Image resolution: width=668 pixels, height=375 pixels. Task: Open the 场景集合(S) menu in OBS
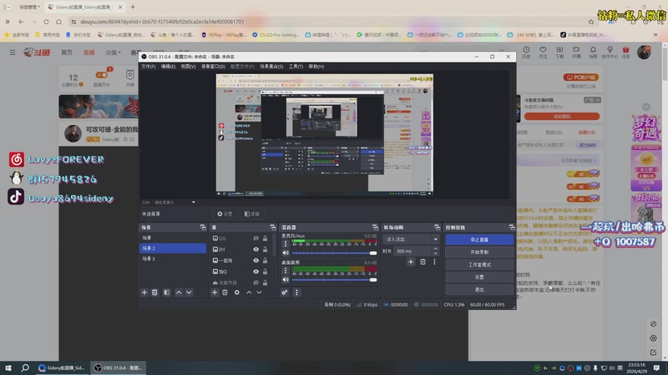click(271, 67)
